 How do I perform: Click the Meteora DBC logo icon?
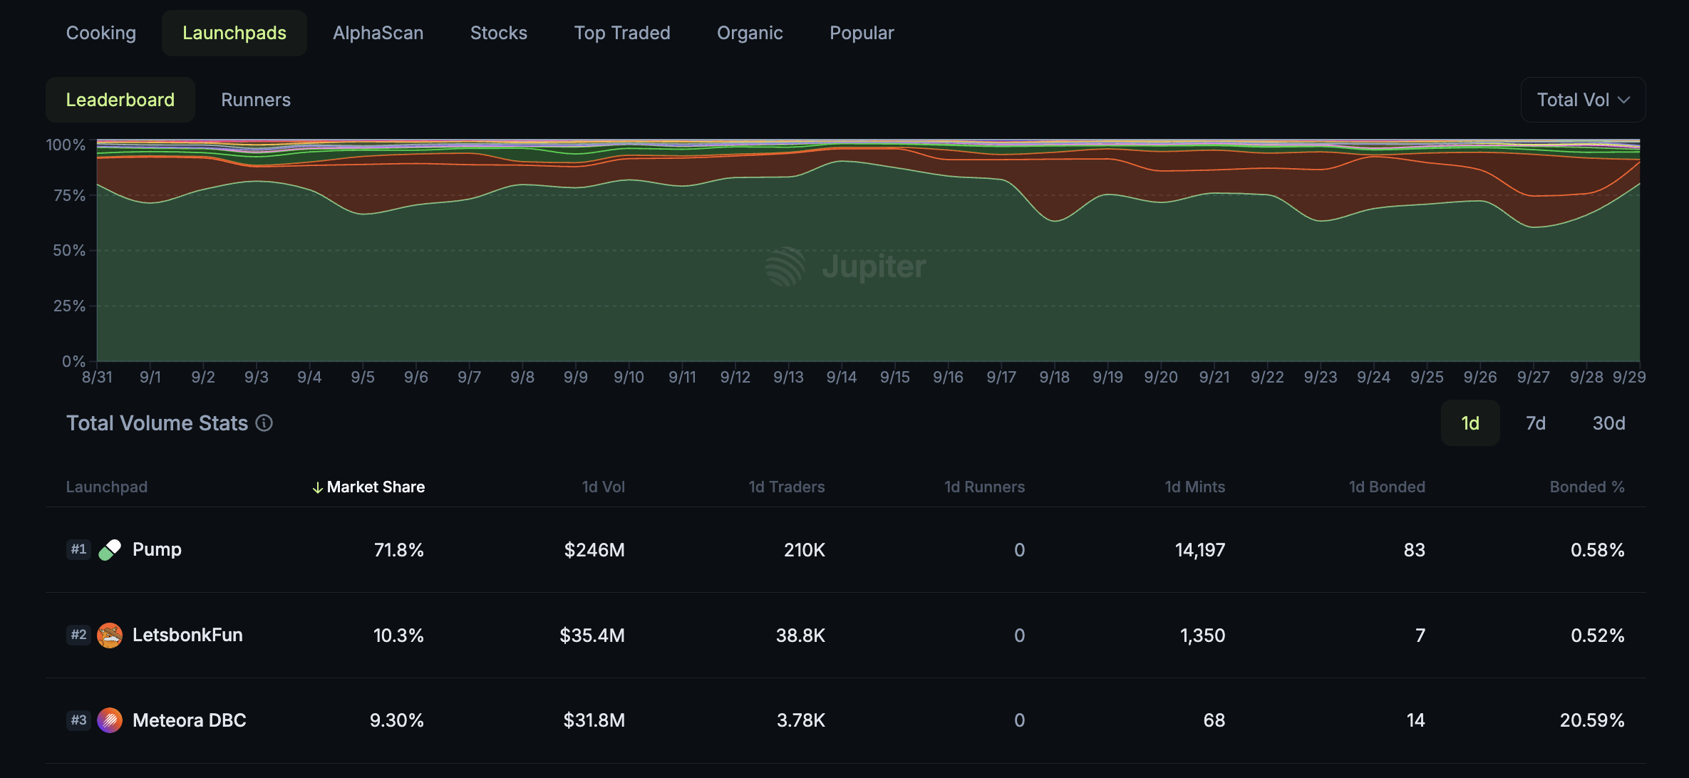coord(110,720)
